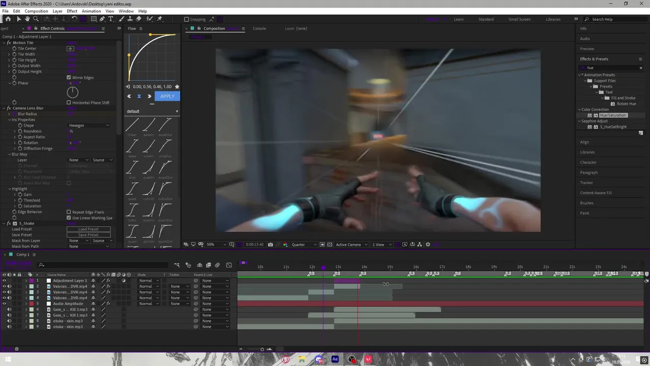This screenshot has height=366, width=650.
Task: Toggle Repeat Edge Pixels checkbox
Action: tap(69, 212)
